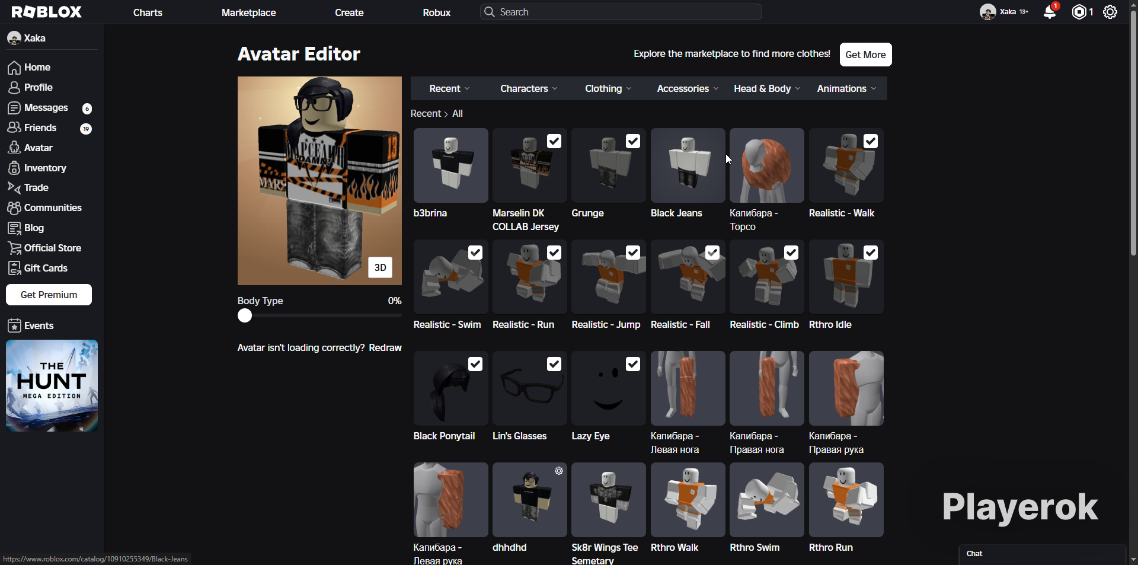Expand the Recent dropdown
The image size is (1138, 565).
[449, 88]
